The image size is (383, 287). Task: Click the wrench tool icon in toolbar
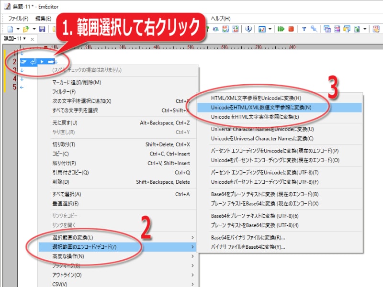314,29
